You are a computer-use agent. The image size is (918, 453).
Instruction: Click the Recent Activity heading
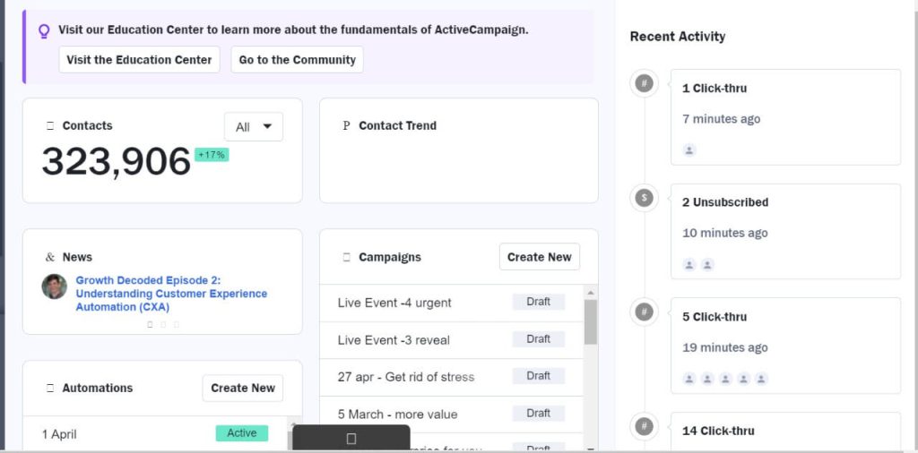point(678,36)
